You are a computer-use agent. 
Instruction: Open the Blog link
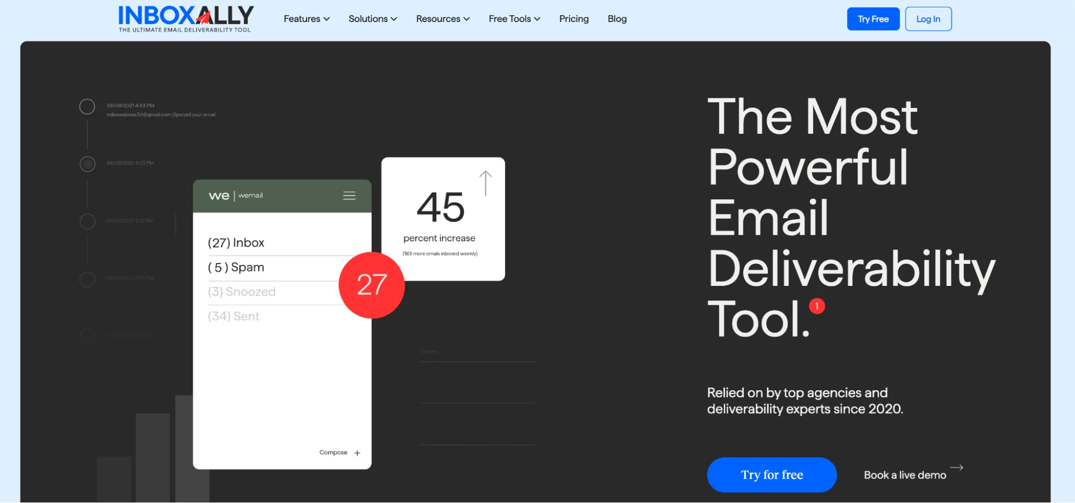[x=617, y=19]
